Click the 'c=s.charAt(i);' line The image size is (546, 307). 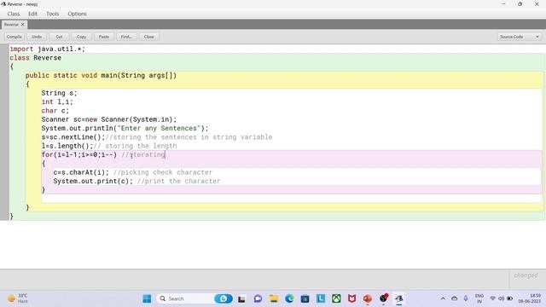(x=81, y=172)
